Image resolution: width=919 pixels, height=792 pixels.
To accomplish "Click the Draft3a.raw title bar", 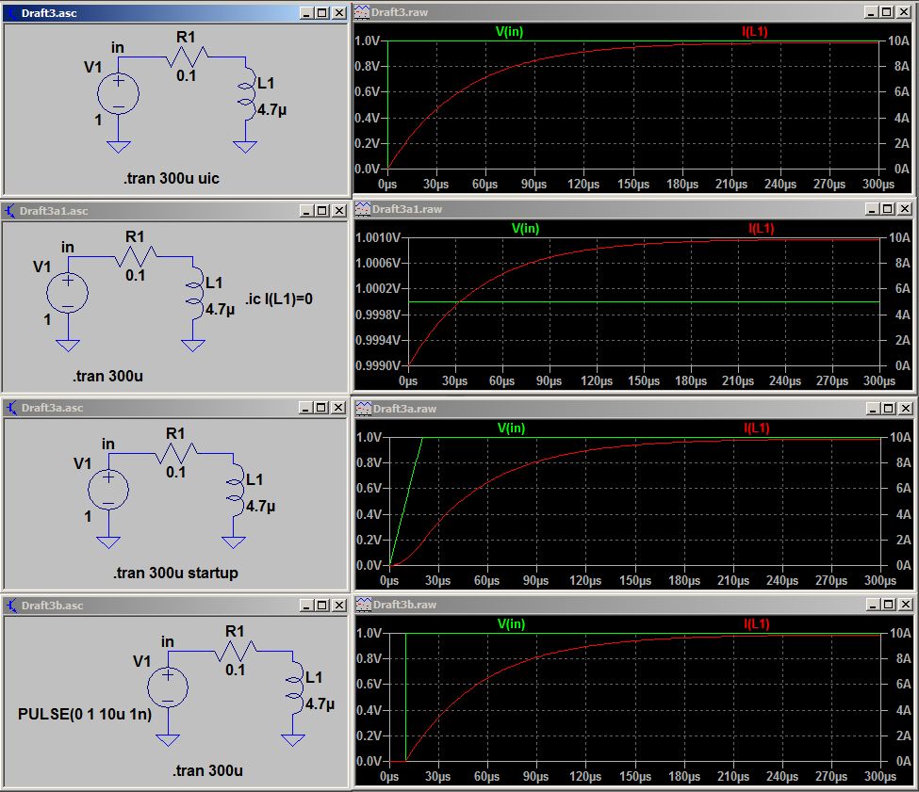I will click(x=634, y=409).
